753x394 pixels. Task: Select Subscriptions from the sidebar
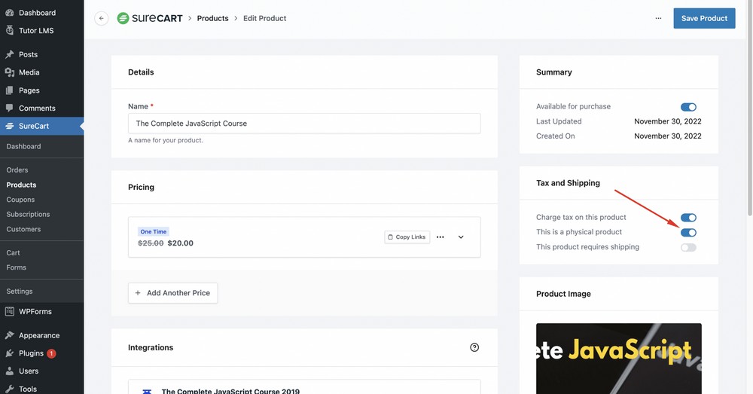click(27, 215)
